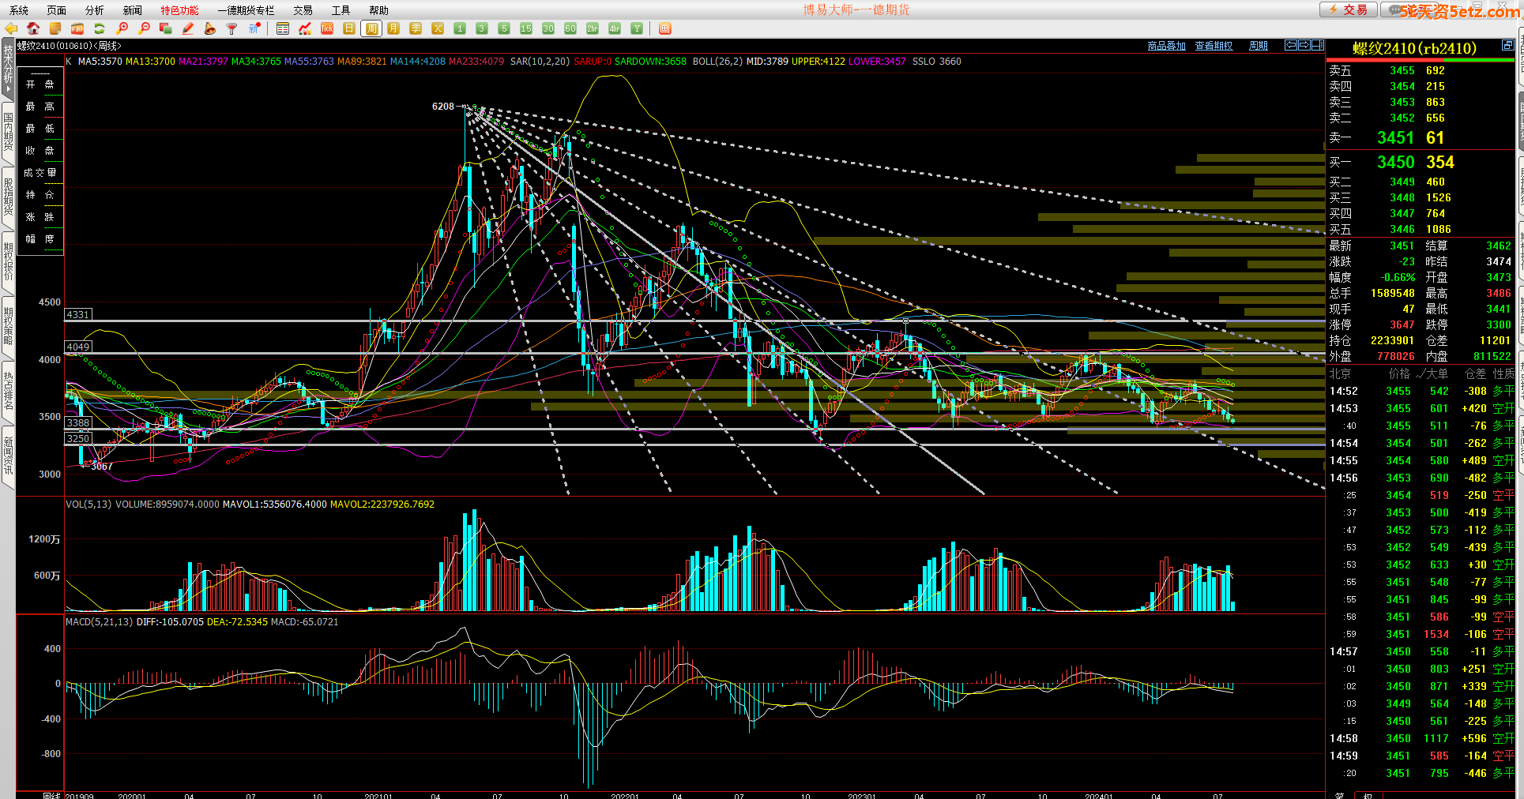Toggle the daily (日) period button

click(349, 28)
